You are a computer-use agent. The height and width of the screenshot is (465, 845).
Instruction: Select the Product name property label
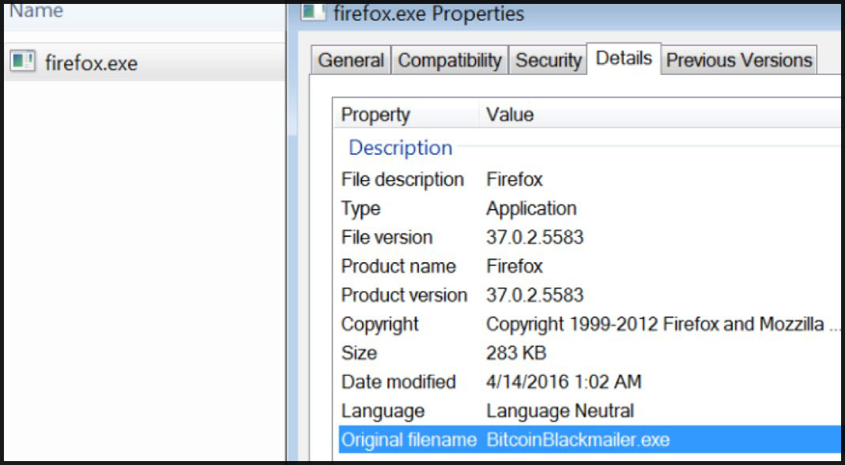(398, 266)
